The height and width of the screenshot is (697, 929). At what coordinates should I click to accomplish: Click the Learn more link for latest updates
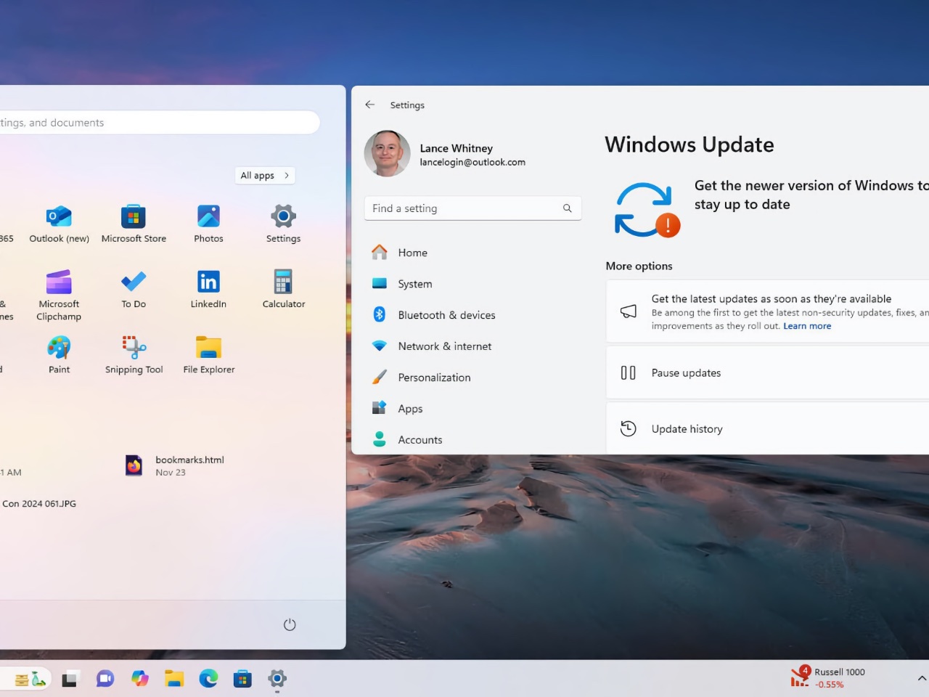tap(807, 325)
